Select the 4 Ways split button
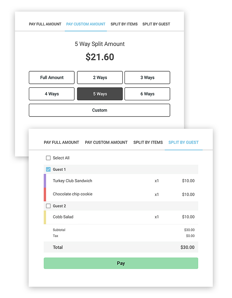 (52, 94)
